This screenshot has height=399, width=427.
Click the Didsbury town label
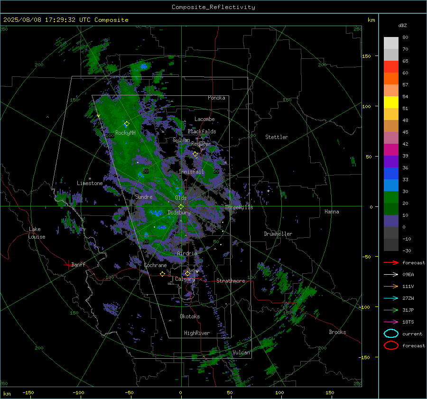click(x=179, y=213)
